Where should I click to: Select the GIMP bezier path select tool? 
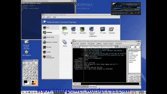(x=37, y=66)
